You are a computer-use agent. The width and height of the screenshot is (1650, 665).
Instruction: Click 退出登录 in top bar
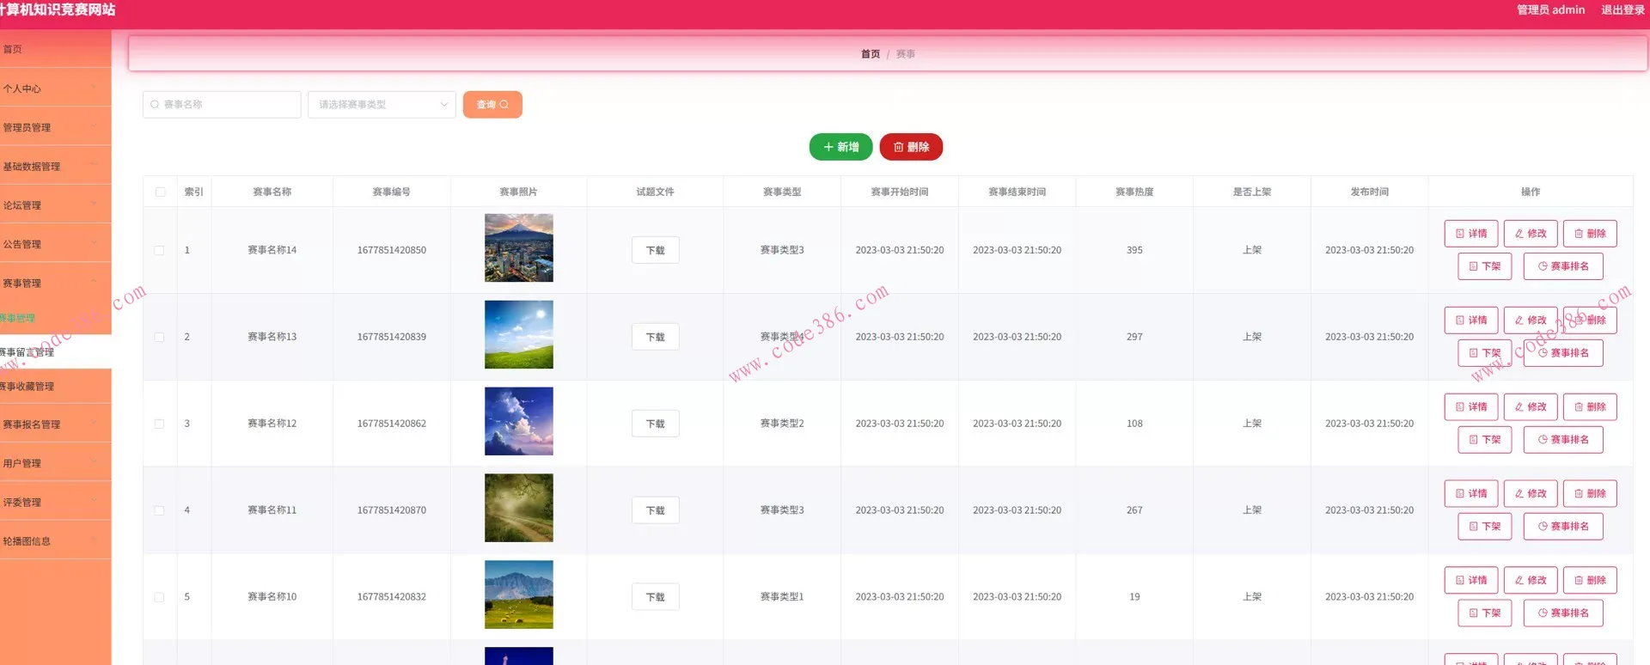coord(1622,9)
